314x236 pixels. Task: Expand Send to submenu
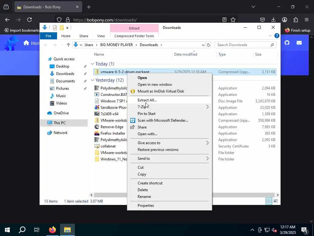pos(208,159)
